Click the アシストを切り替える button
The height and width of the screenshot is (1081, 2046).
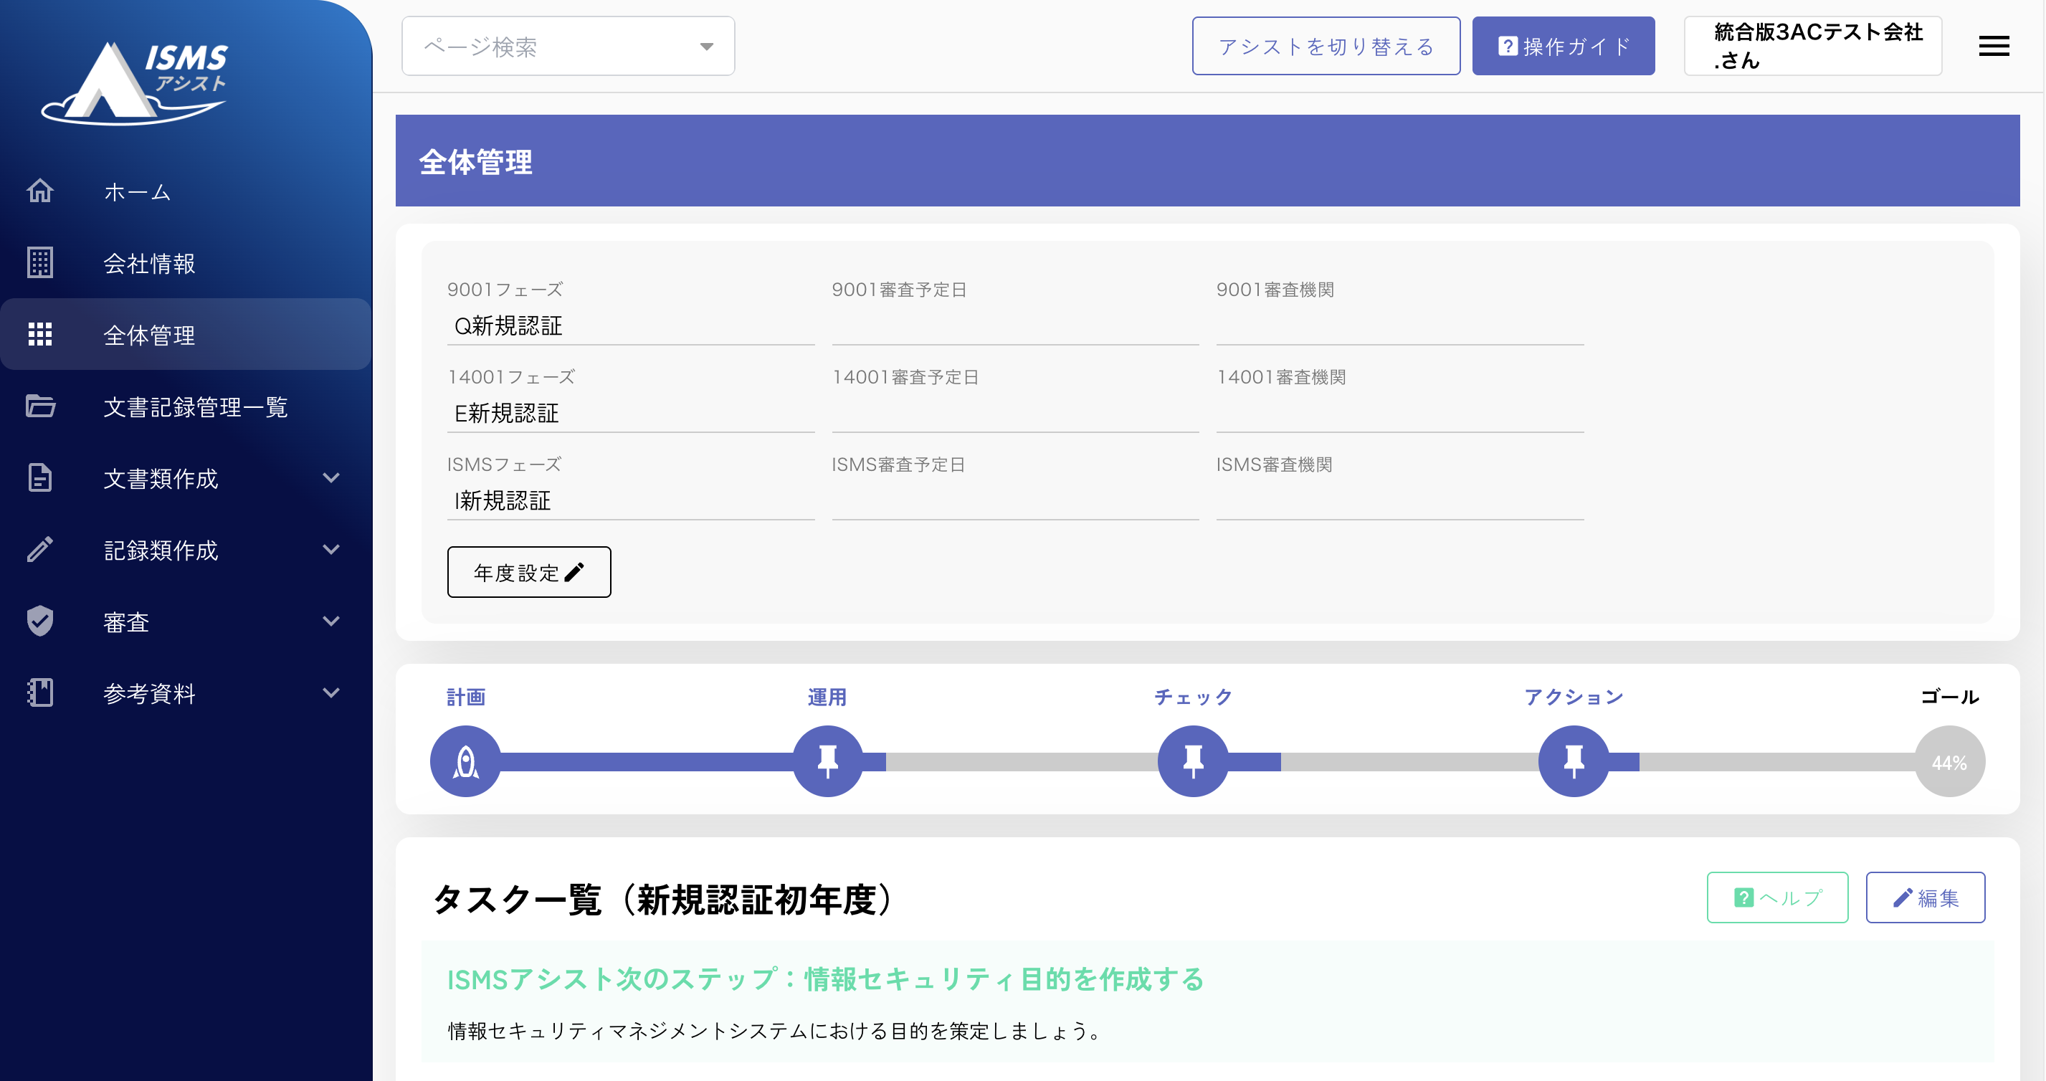[1326, 47]
